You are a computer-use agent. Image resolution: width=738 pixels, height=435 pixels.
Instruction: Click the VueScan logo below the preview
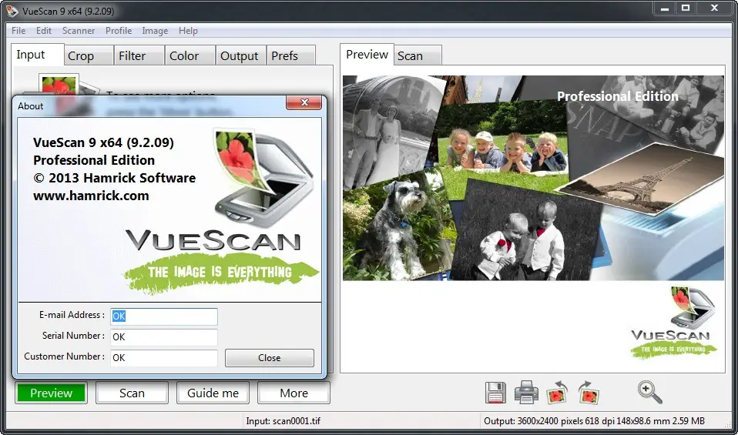[x=673, y=323]
